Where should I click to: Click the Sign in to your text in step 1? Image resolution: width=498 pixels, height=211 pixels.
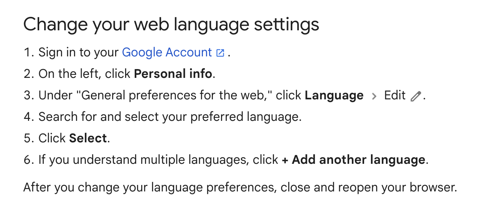point(79,53)
